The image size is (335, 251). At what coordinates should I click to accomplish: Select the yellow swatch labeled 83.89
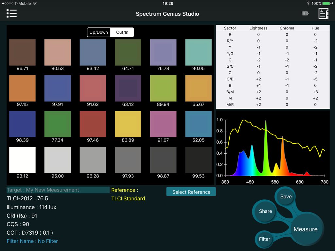click(128, 124)
